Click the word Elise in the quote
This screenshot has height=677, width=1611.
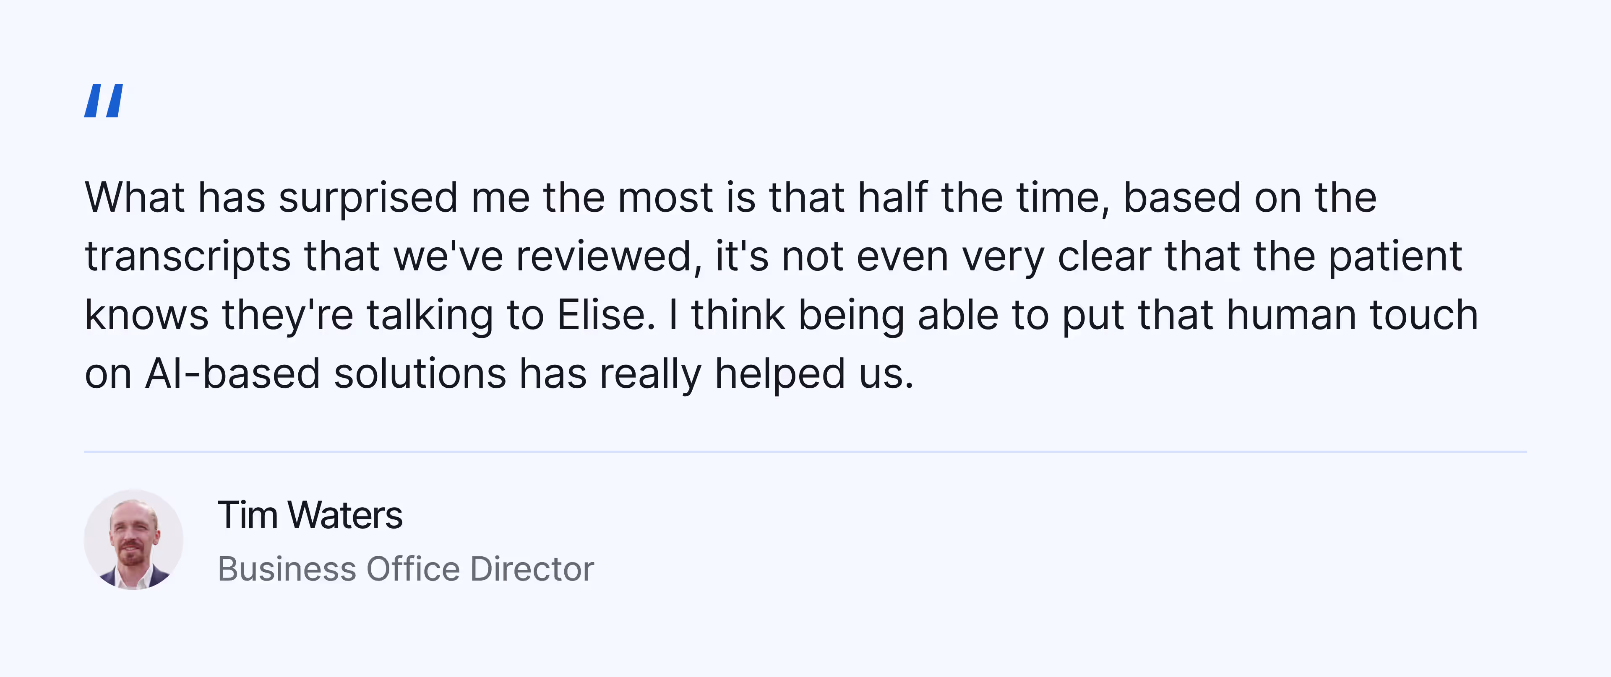click(x=605, y=314)
